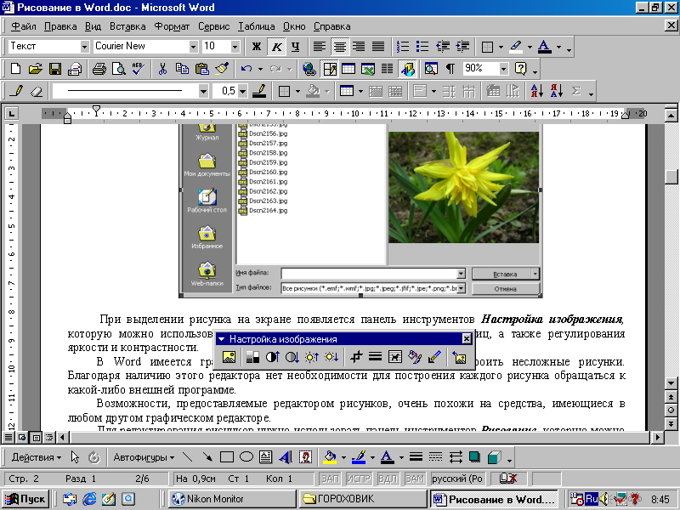Toggle show paragraph marks ¶
The width and height of the screenshot is (680, 510).
[x=450, y=69]
